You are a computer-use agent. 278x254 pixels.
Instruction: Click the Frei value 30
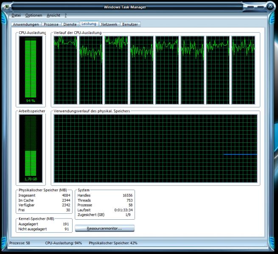click(68, 210)
